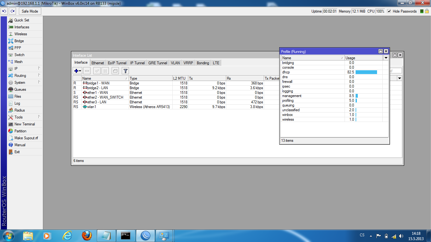Screen dimensions: 431x242
Task: Open the Manual from the sidebar
Action: pos(25,145)
